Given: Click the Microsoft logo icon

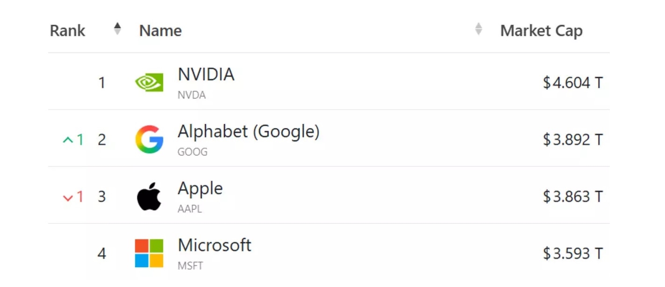Looking at the screenshot, I should point(149,253).
